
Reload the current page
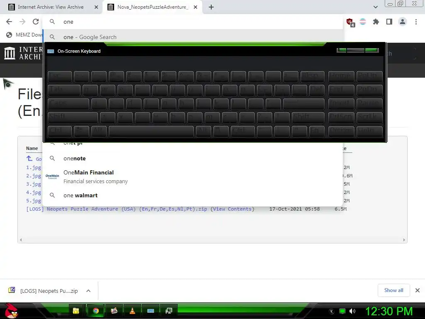(36, 22)
